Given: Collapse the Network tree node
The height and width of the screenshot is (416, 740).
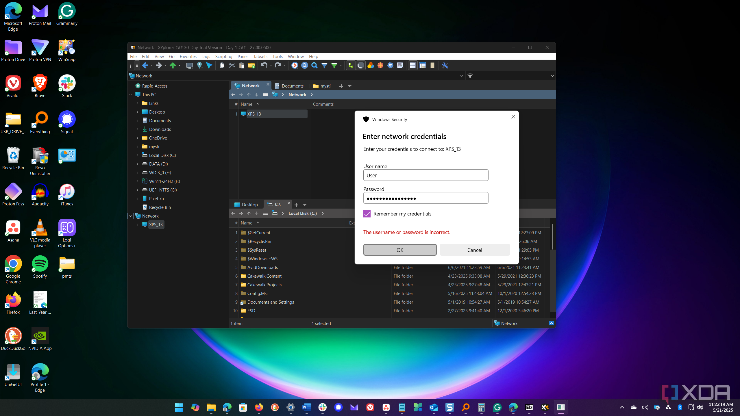Looking at the screenshot, I should [131, 216].
